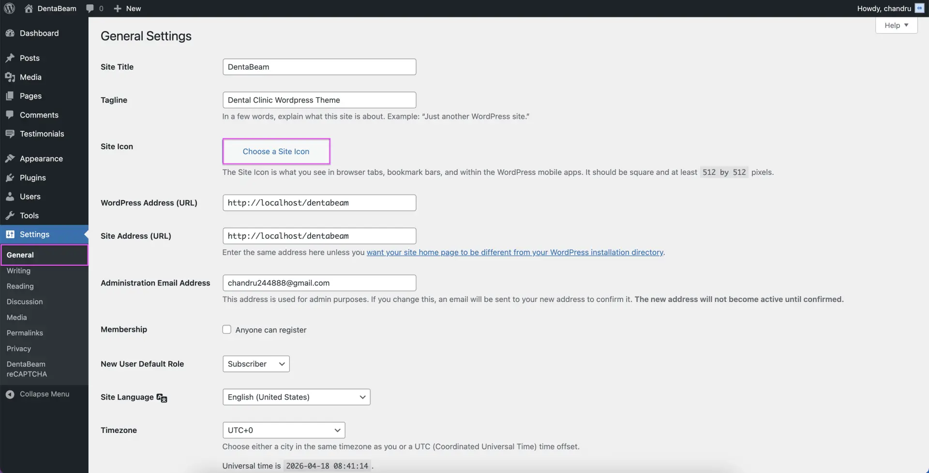This screenshot has height=473, width=929.
Task: Click the home icon beside DentaBeam
Action: [29, 8]
